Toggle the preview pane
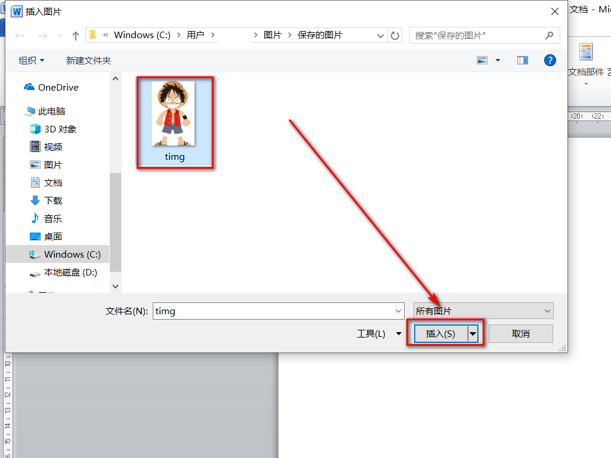Viewport: 611px width, 458px height. (x=523, y=60)
